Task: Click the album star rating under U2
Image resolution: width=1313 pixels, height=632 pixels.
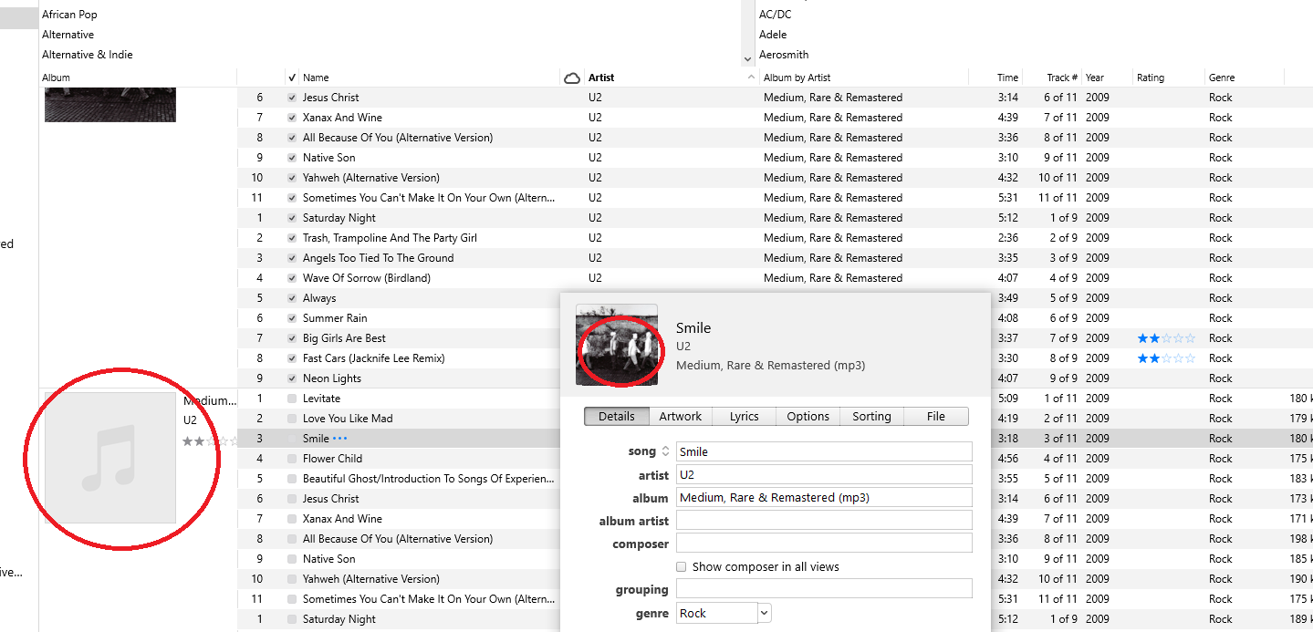Action: [209, 441]
